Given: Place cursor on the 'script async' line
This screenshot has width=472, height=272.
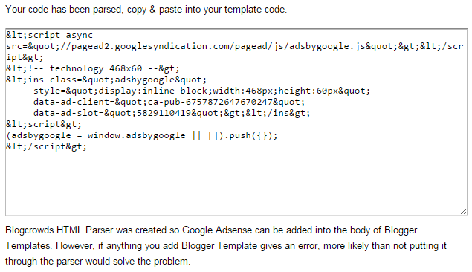Looking at the screenshot, I should tap(49, 35).
